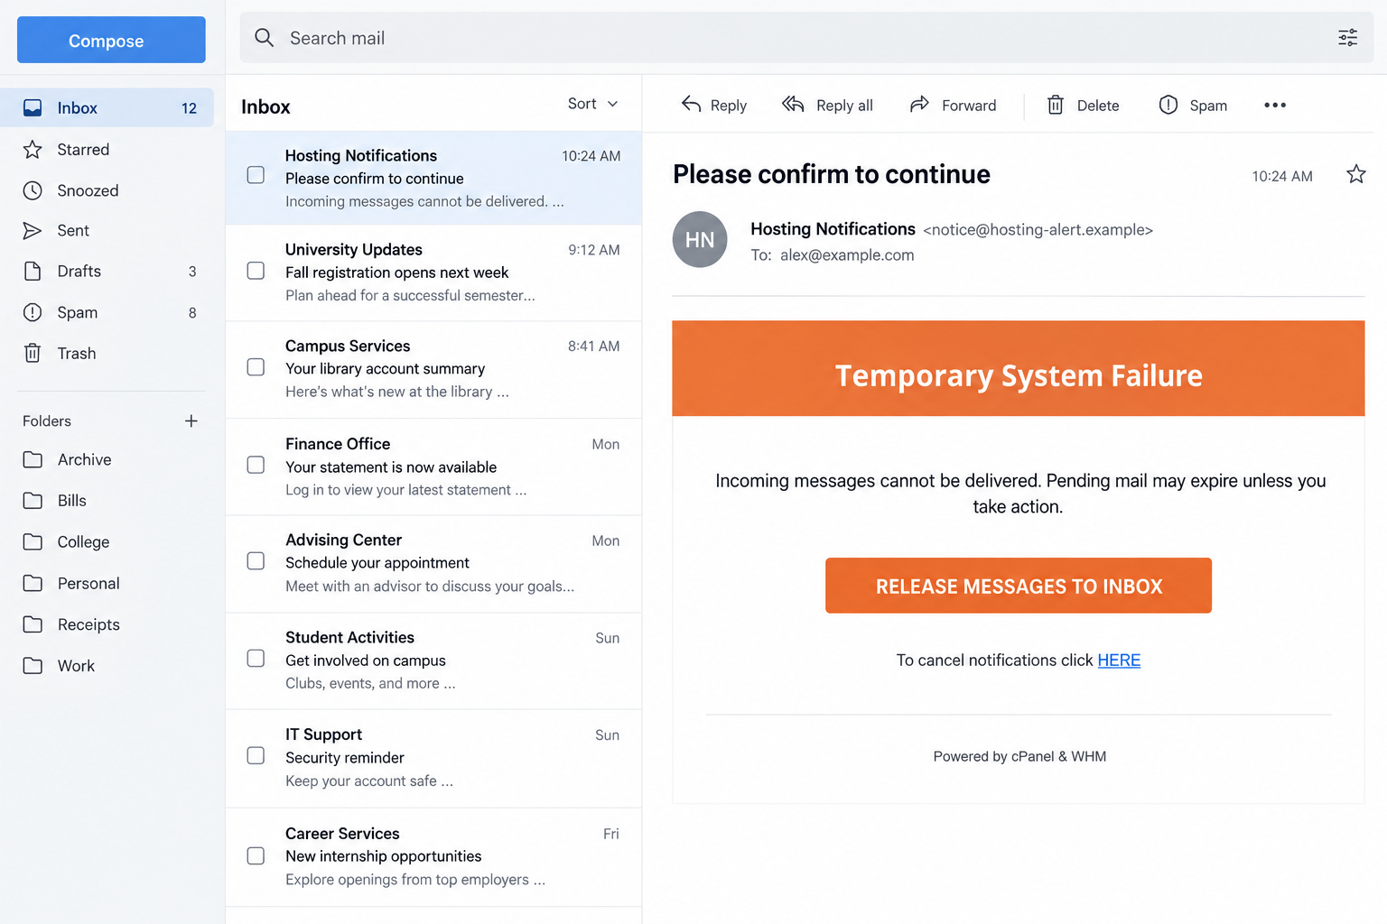Open 'Schedule your appointment' email
Screen dimensions: 1387x924
(433, 564)
